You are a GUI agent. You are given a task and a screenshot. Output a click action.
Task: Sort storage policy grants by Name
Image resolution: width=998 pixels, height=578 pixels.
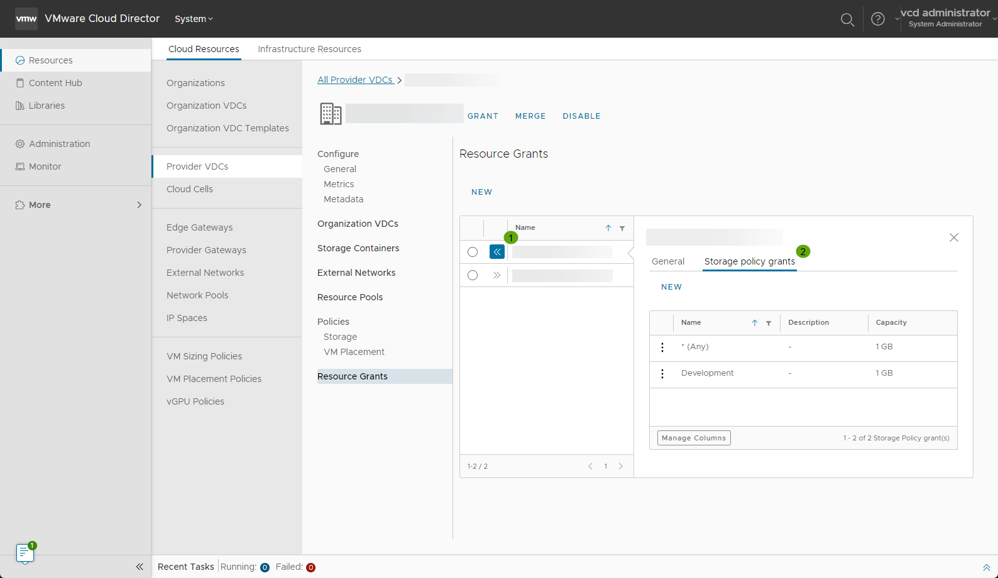coord(755,323)
